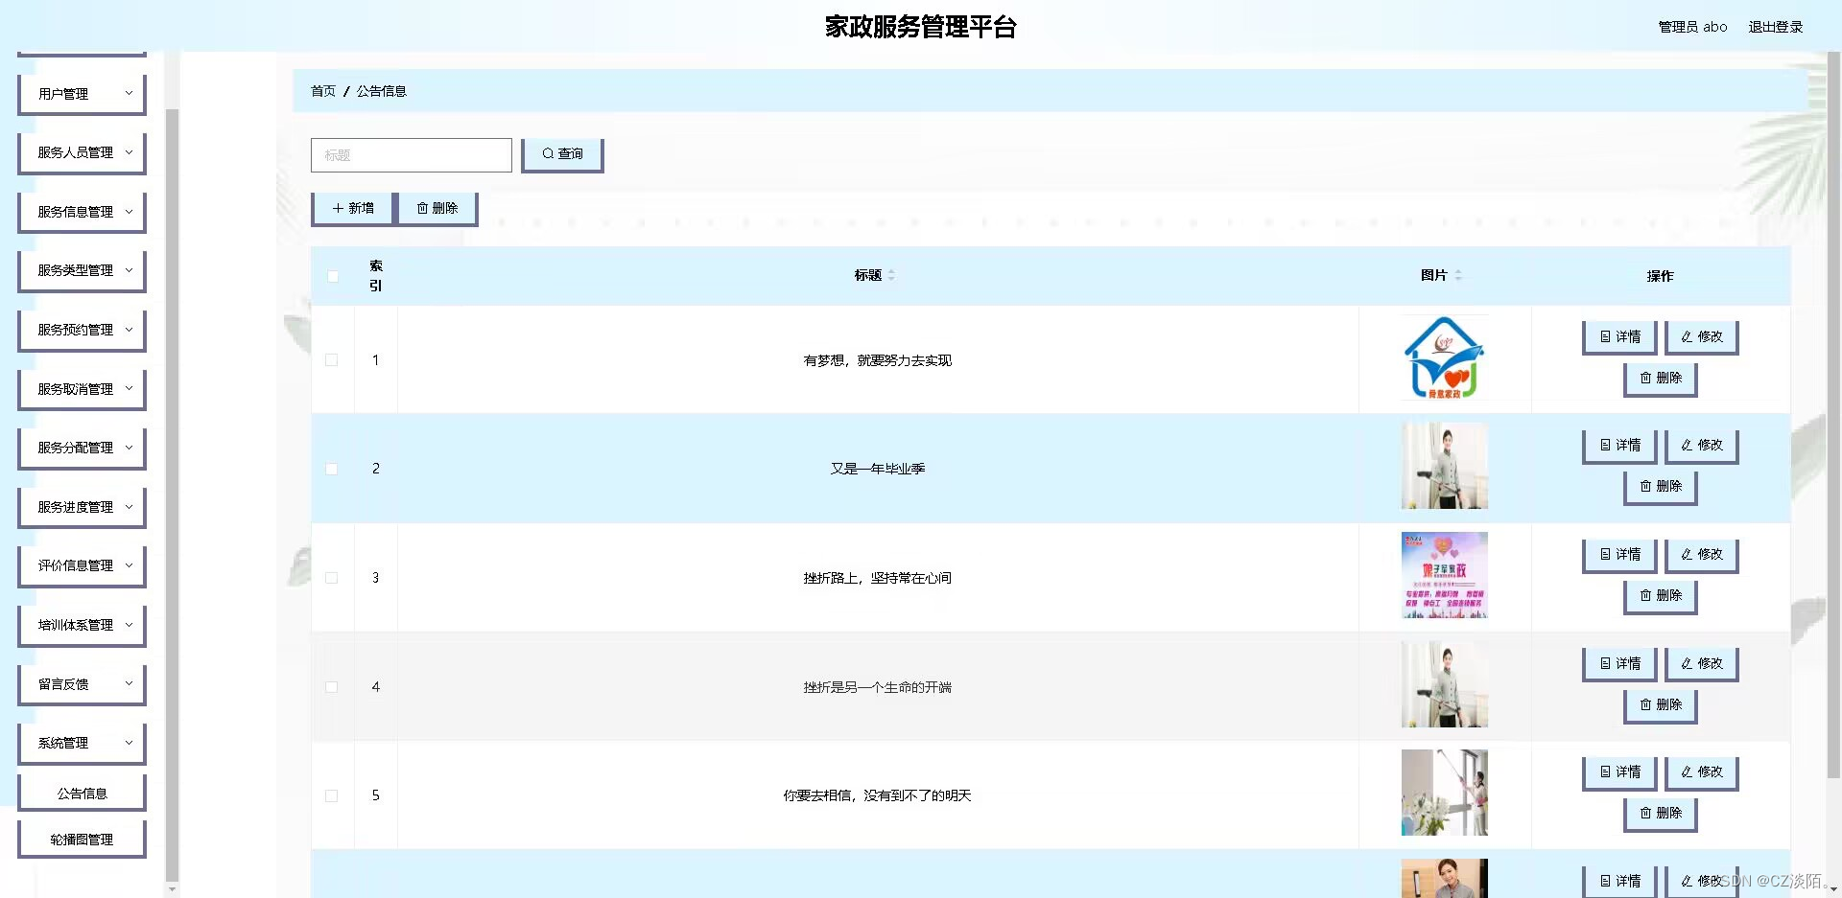Open the row 3 poster thumbnail

point(1444,575)
